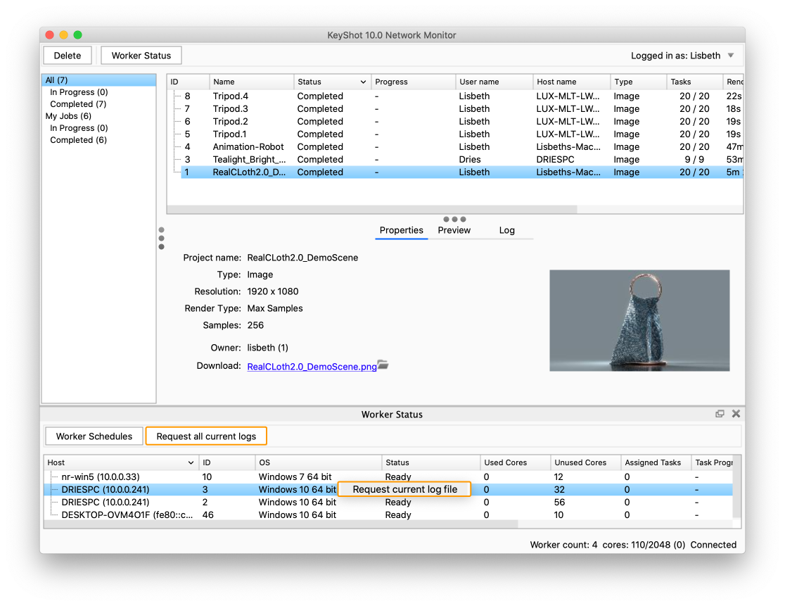785x606 pixels.
Task: Close the Worker Status panel
Action: coord(736,414)
